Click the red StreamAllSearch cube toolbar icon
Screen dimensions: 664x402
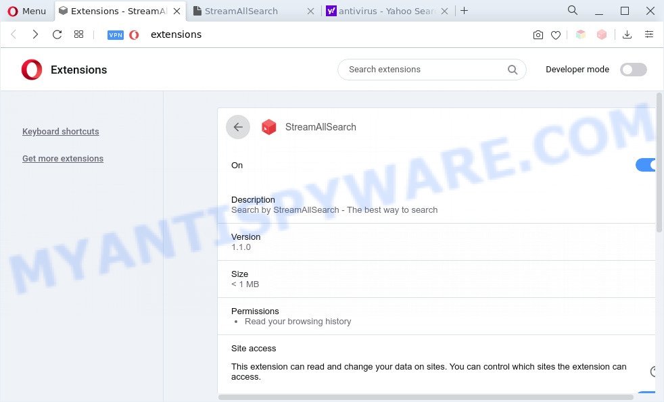602,34
